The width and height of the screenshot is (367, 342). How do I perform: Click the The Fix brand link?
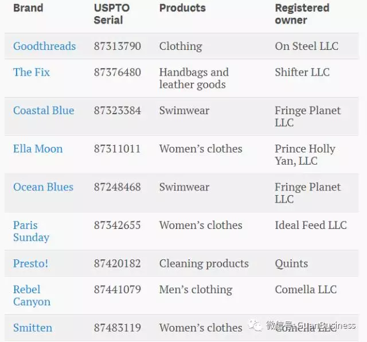pyautogui.click(x=32, y=72)
